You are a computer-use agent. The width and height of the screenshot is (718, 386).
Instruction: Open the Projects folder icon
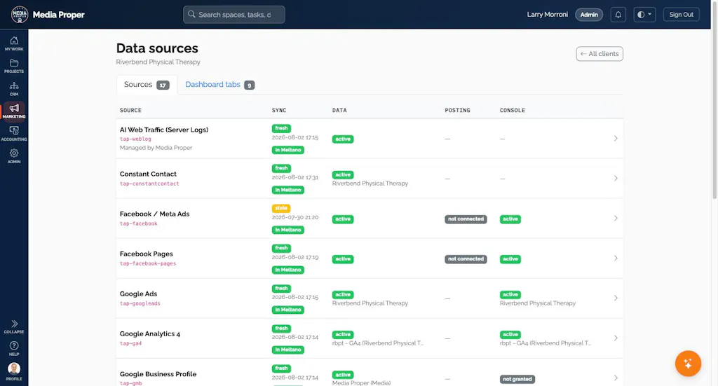(14, 67)
